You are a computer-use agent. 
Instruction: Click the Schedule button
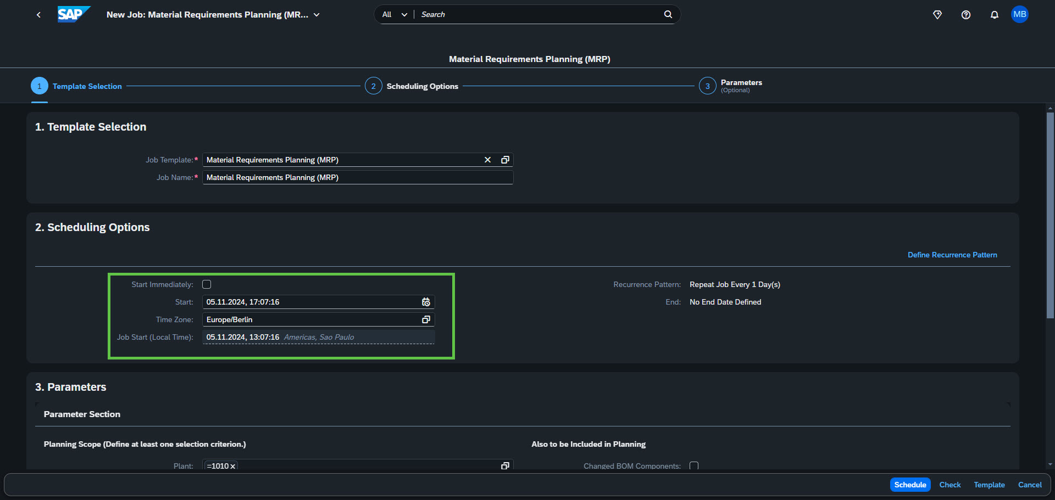(x=910, y=485)
